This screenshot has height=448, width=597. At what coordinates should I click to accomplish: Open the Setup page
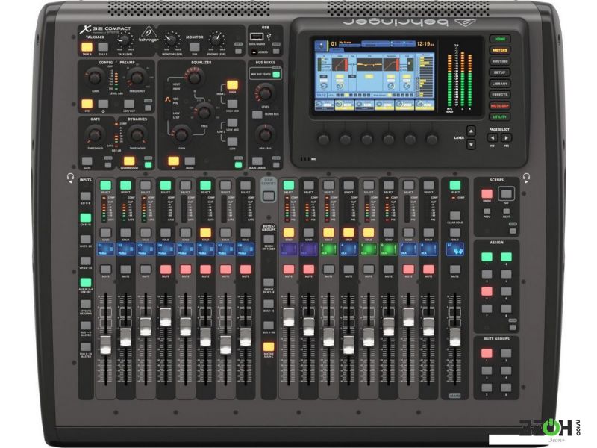coord(500,72)
